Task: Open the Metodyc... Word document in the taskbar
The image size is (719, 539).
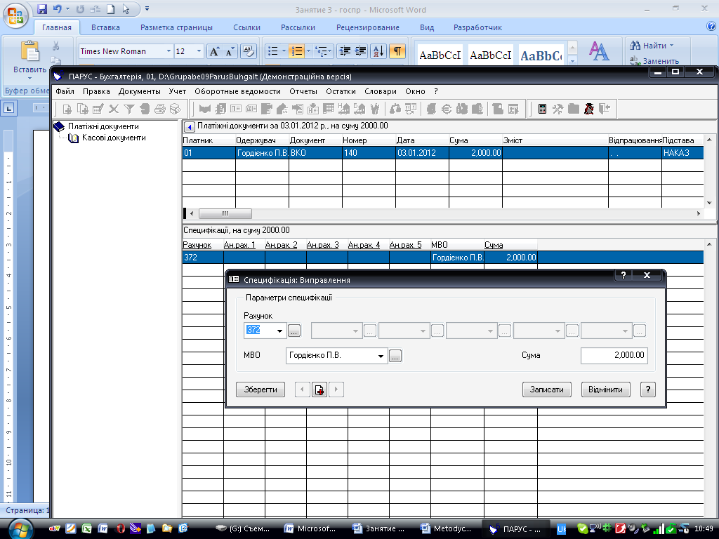Action: pyautogui.click(x=446, y=528)
